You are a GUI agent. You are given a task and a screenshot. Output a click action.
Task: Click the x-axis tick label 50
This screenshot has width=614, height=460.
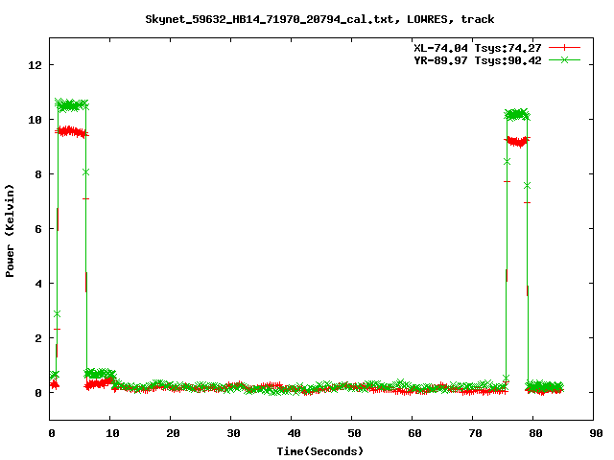tap(354, 433)
